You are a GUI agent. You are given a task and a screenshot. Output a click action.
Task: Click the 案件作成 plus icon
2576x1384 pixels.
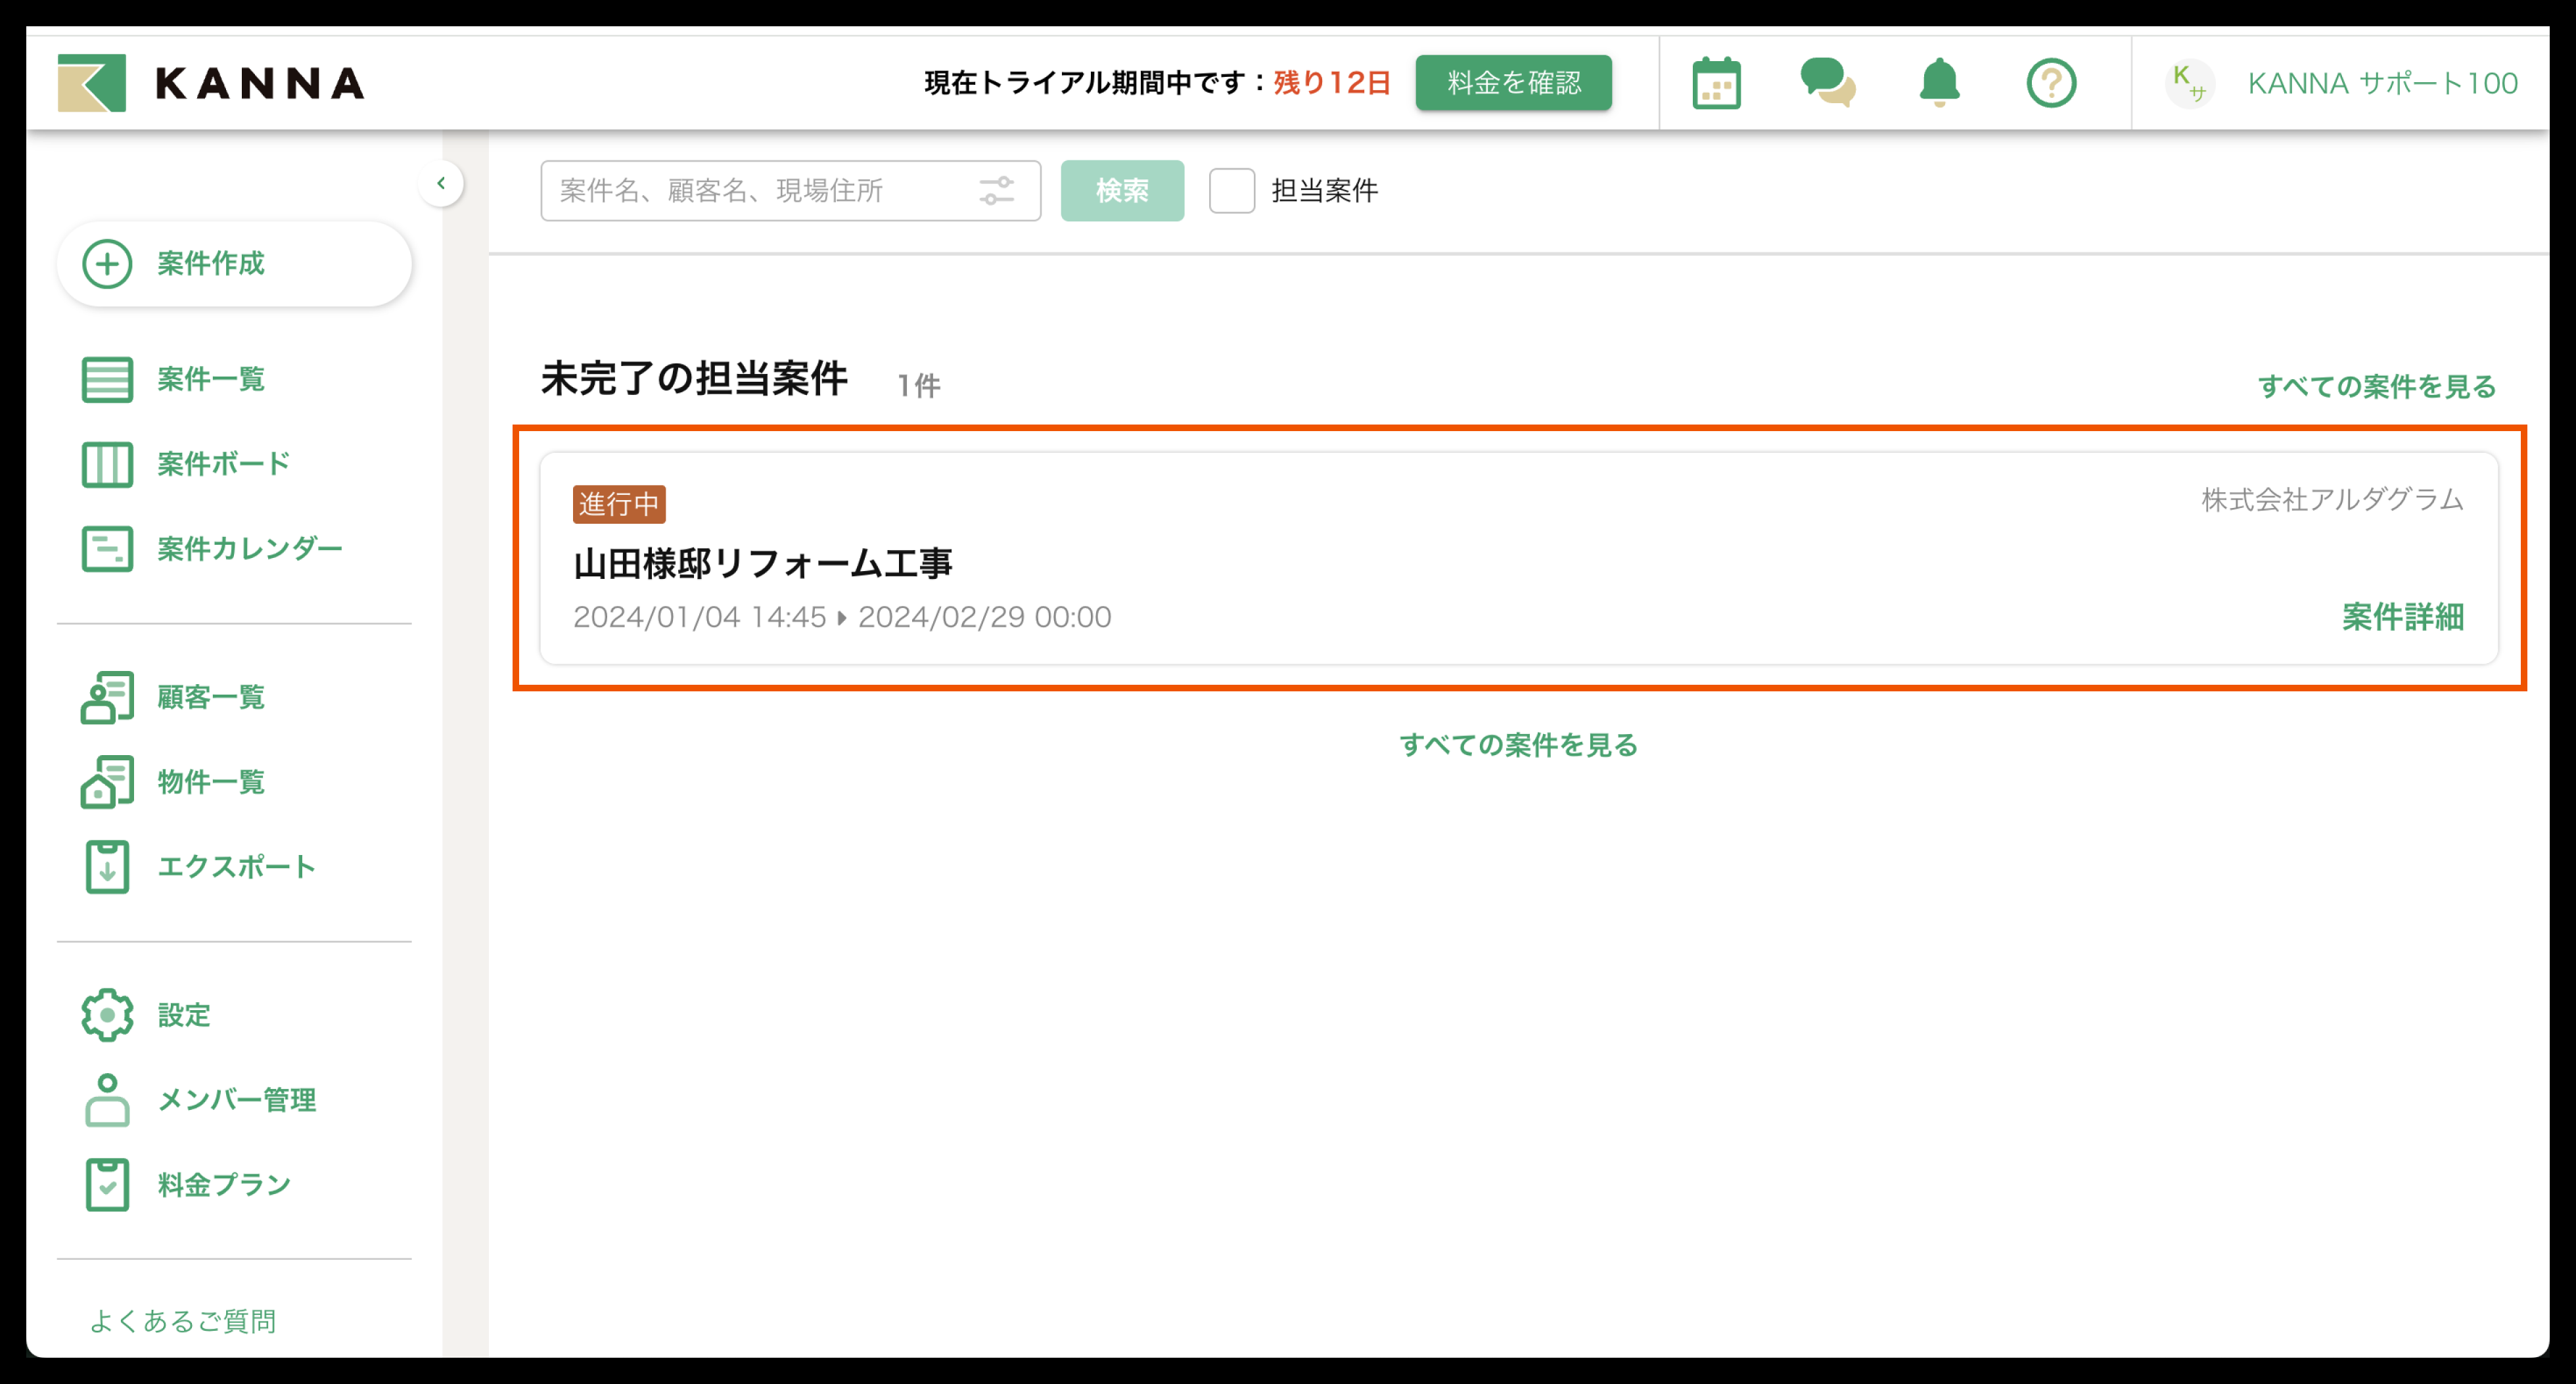[107, 264]
